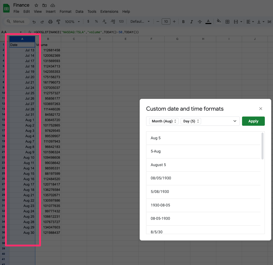Click the print icon

point(50,22)
